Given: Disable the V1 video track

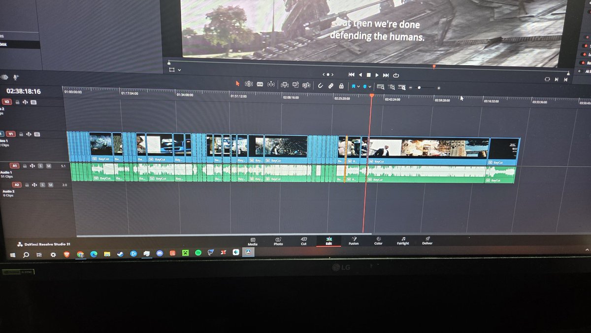Looking at the screenshot, I should 37,134.
